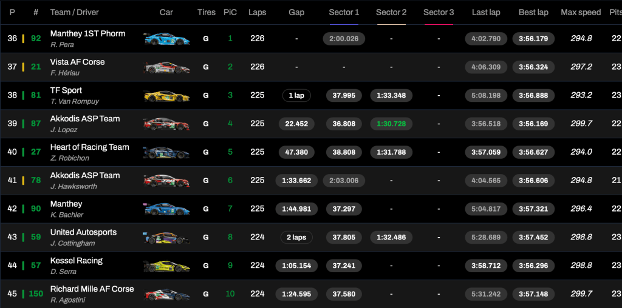Viewport: 622px width, 308px height.
Task: Select the 5:08.198 last lap time badge
Action: pos(485,96)
